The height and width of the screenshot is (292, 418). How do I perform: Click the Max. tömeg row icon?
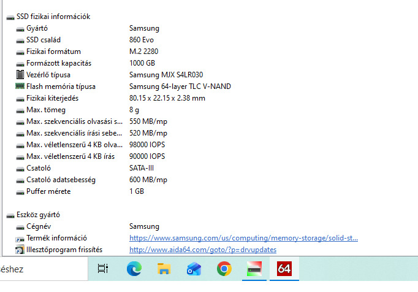tap(20, 111)
